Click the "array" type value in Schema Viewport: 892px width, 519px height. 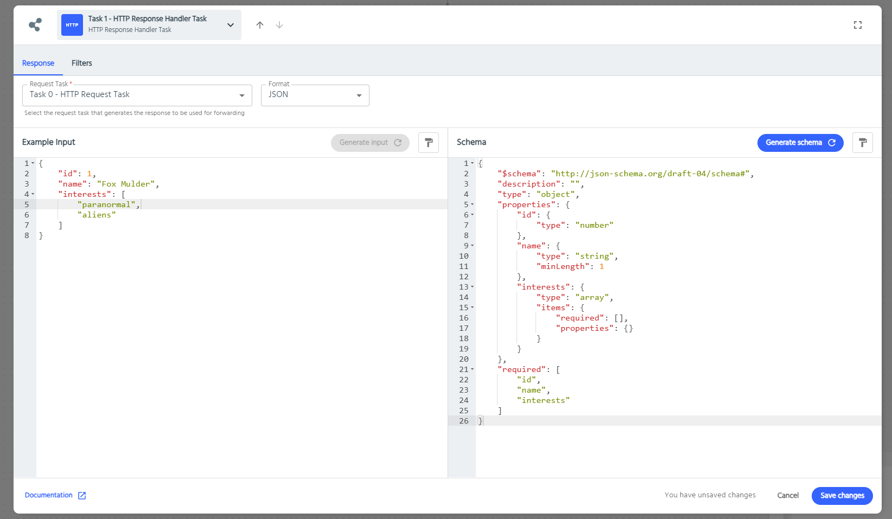tap(592, 297)
